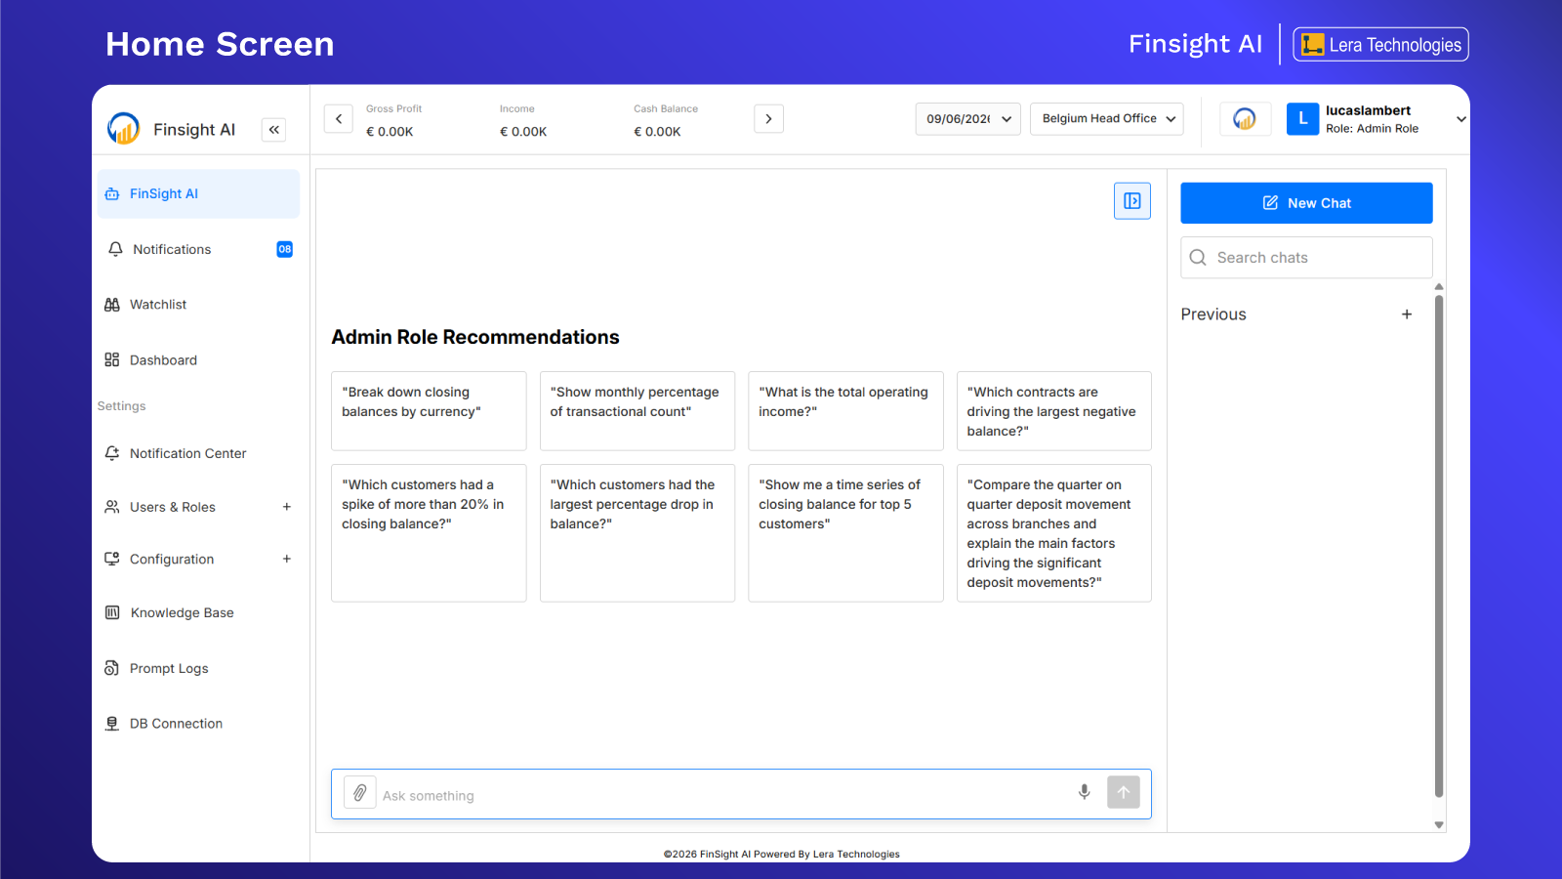Click scrollbar down arrow in chat panel
The height and width of the screenshot is (879, 1562).
coord(1439,824)
